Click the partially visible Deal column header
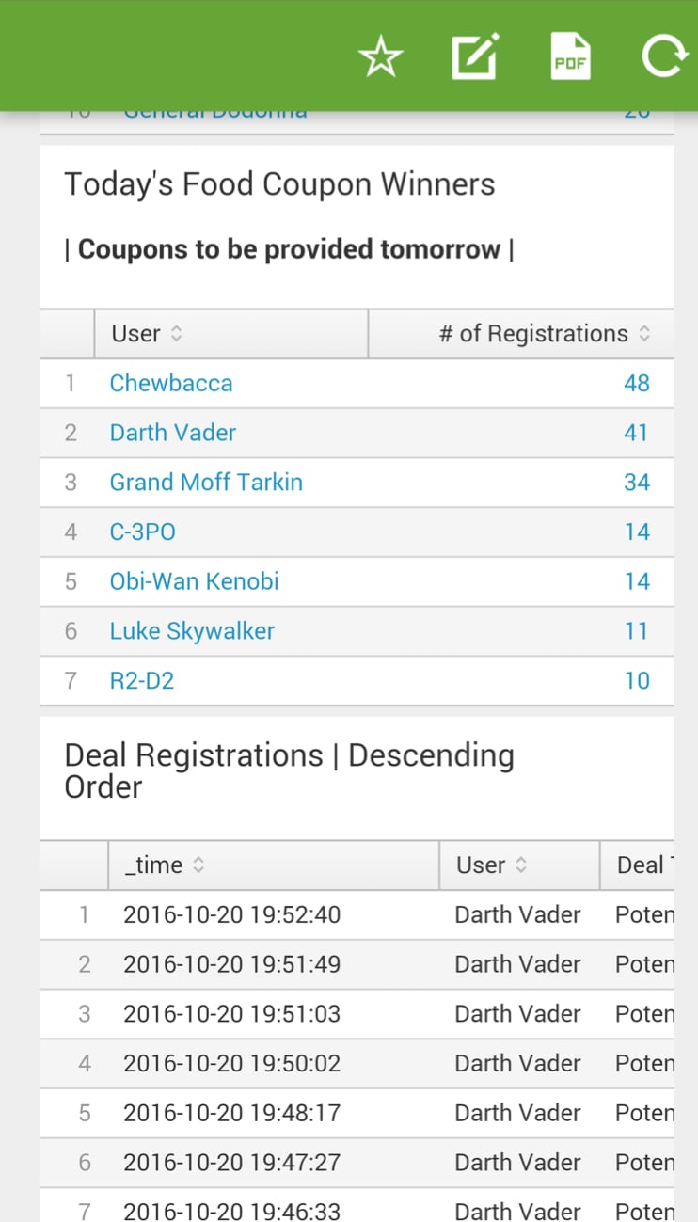Screen dimensions: 698x1222 click(x=638, y=865)
